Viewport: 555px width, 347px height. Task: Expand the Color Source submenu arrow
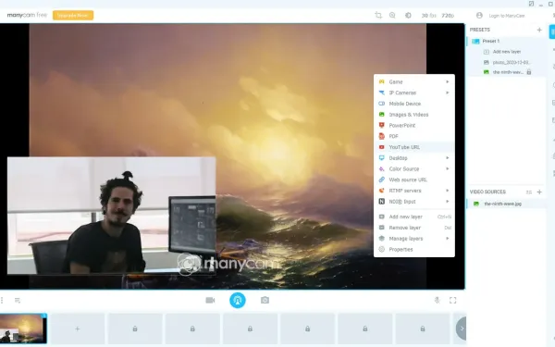(x=448, y=169)
